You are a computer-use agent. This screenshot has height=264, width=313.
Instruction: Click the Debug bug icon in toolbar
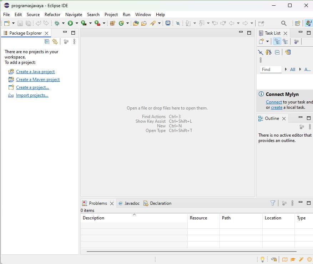click(57, 23)
